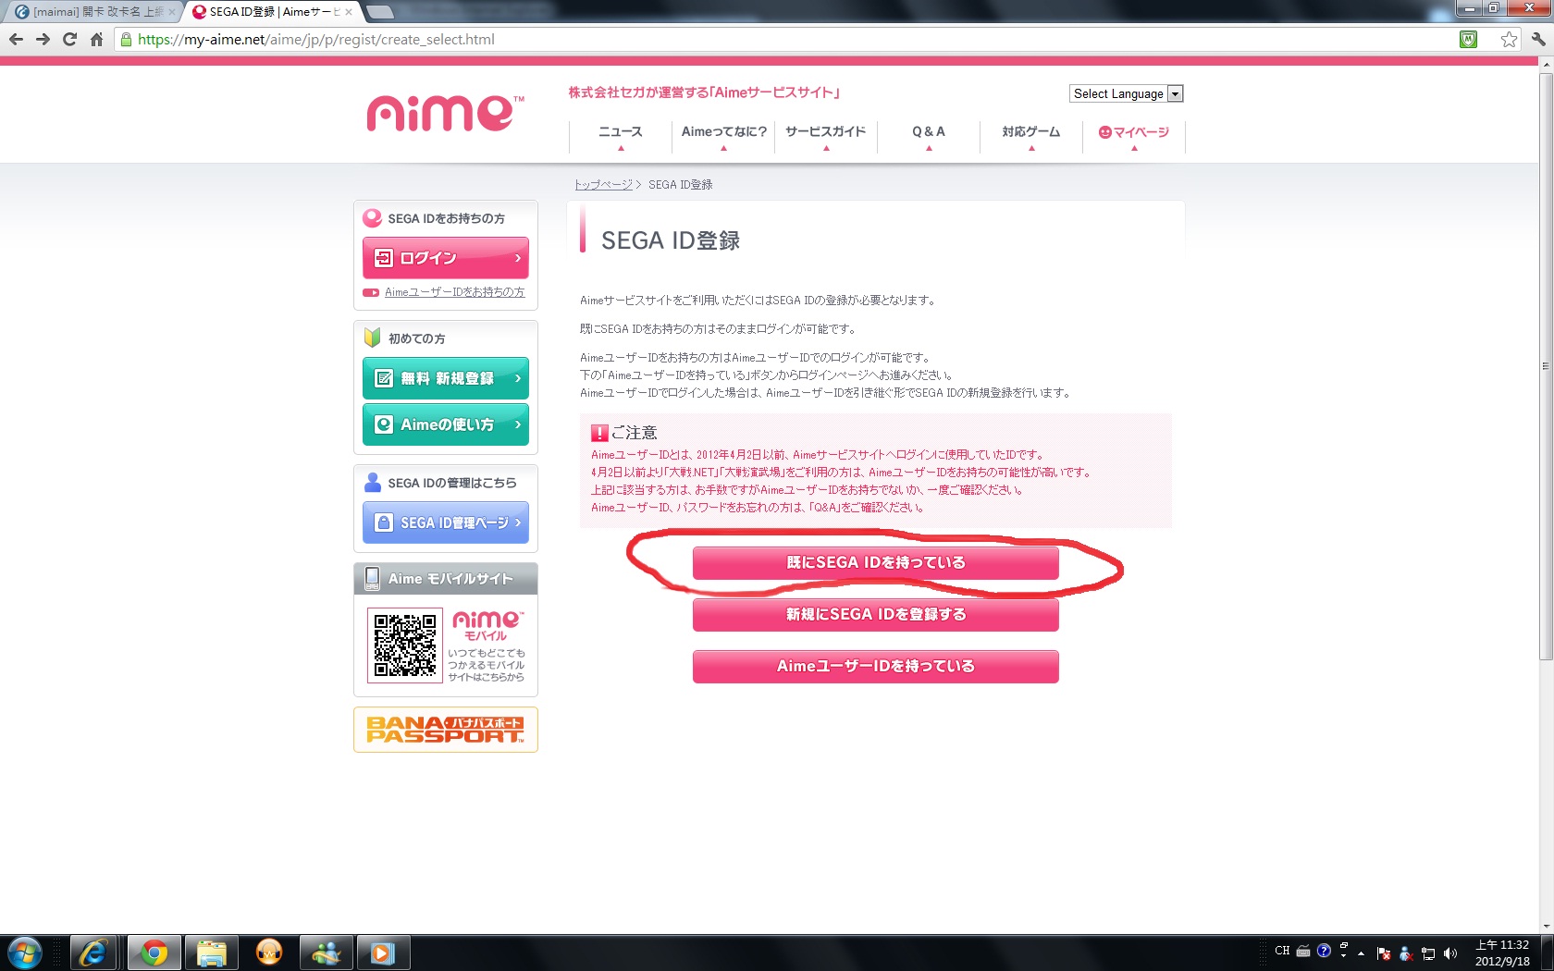Scan the Aime mobile QR code image
The image size is (1554, 971).
(x=405, y=645)
